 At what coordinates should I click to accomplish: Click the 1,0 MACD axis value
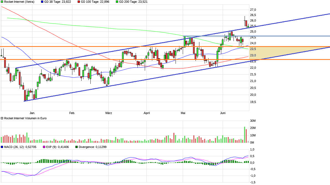point(252,149)
